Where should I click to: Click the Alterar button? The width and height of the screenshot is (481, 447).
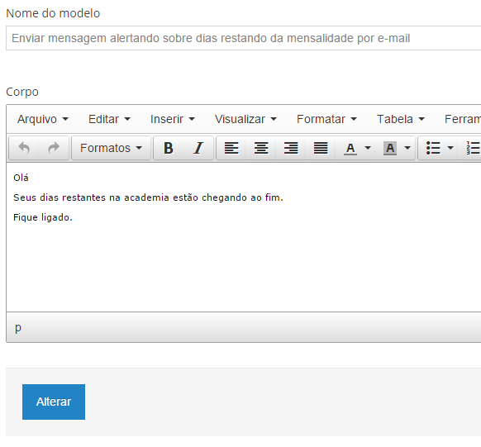pos(54,402)
